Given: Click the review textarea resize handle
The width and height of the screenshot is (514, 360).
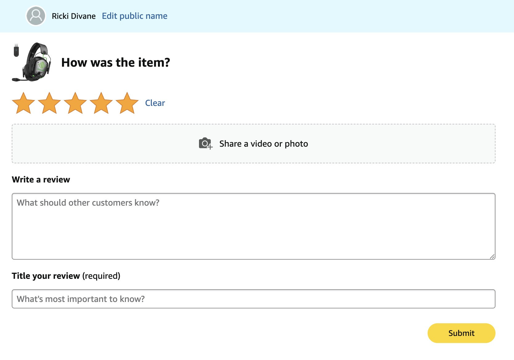Looking at the screenshot, I should coord(492,256).
